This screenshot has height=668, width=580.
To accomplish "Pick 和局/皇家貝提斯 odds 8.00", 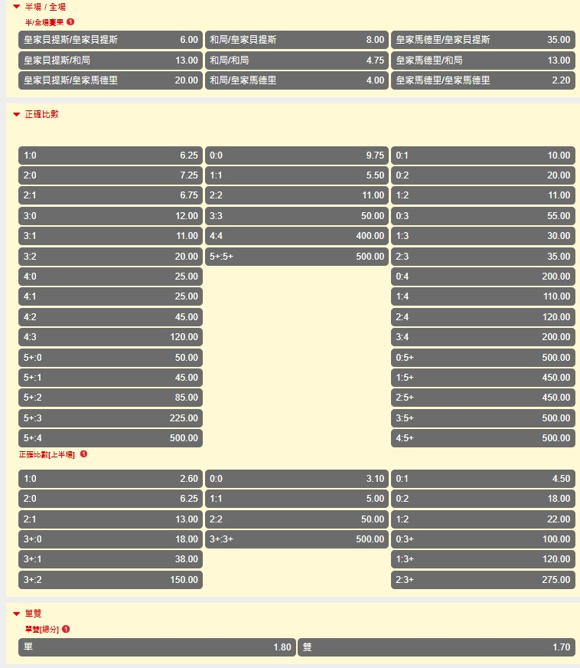I will [297, 40].
